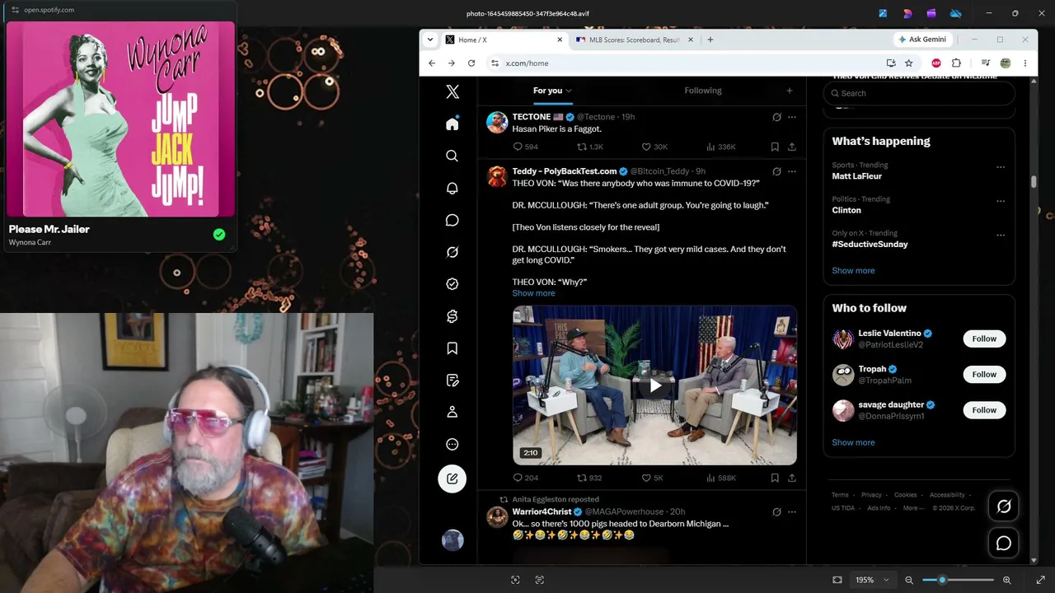The height and width of the screenshot is (593, 1055).
Task: Add a timeline tab with the plus icon
Action: click(789, 91)
